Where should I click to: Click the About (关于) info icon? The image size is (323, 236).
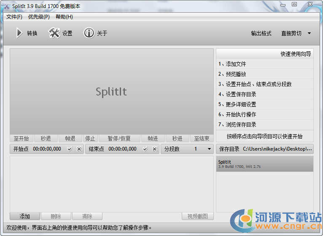click(89, 33)
